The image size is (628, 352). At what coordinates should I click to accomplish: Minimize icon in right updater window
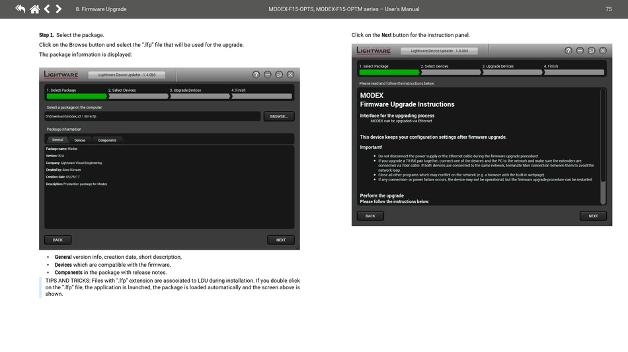(x=580, y=50)
